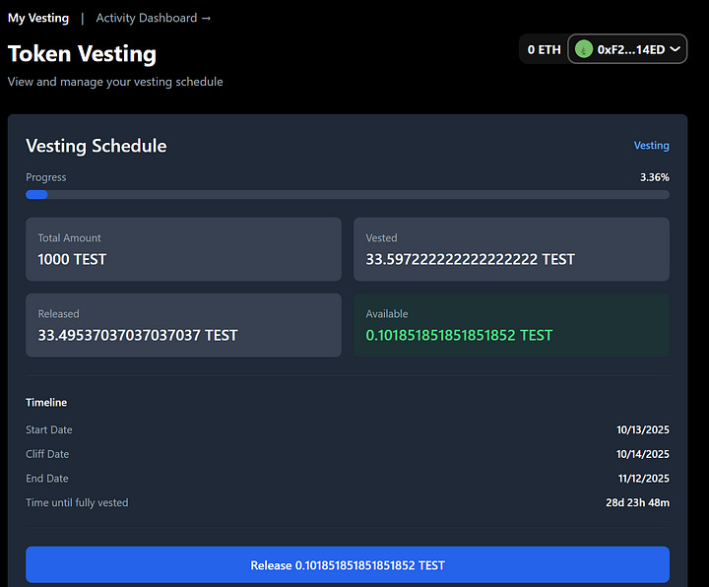Click the Time until fully vested label
Image resolution: width=709 pixels, height=587 pixels.
click(77, 503)
